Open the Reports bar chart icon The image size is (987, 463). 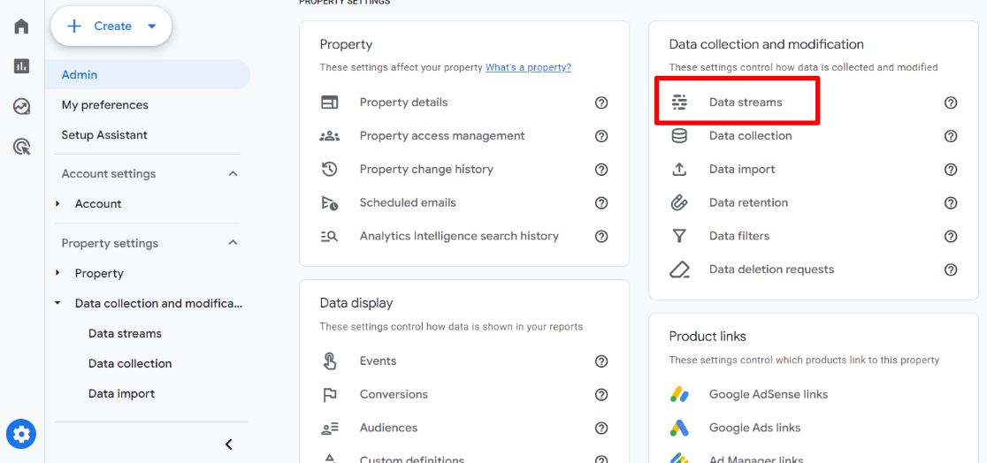[21, 66]
